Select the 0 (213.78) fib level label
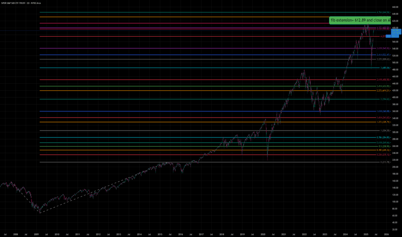The width and height of the screenshot is (402, 237). [x=385, y=162]
